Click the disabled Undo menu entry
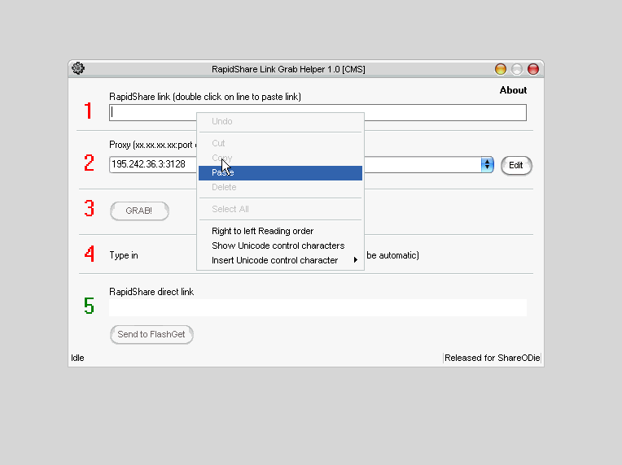 280,121
